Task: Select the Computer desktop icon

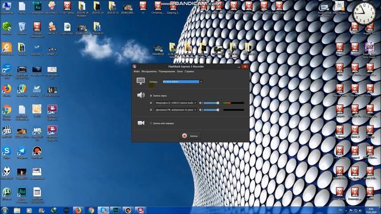Action: (x=7, y=7)
